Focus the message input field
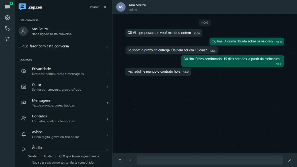 (x=210, y=160)
